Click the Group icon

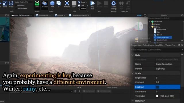tap(79, 2)
